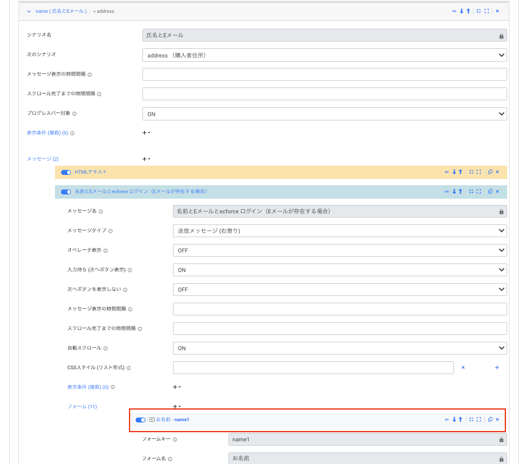
Task: Click the copy icon on お名前 - name1 row
Action: [x=490, y=419]
